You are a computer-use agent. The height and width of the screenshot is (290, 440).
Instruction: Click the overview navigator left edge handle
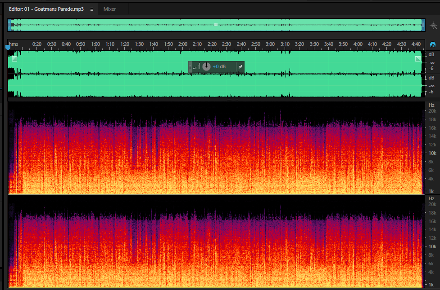pos(9,25)
